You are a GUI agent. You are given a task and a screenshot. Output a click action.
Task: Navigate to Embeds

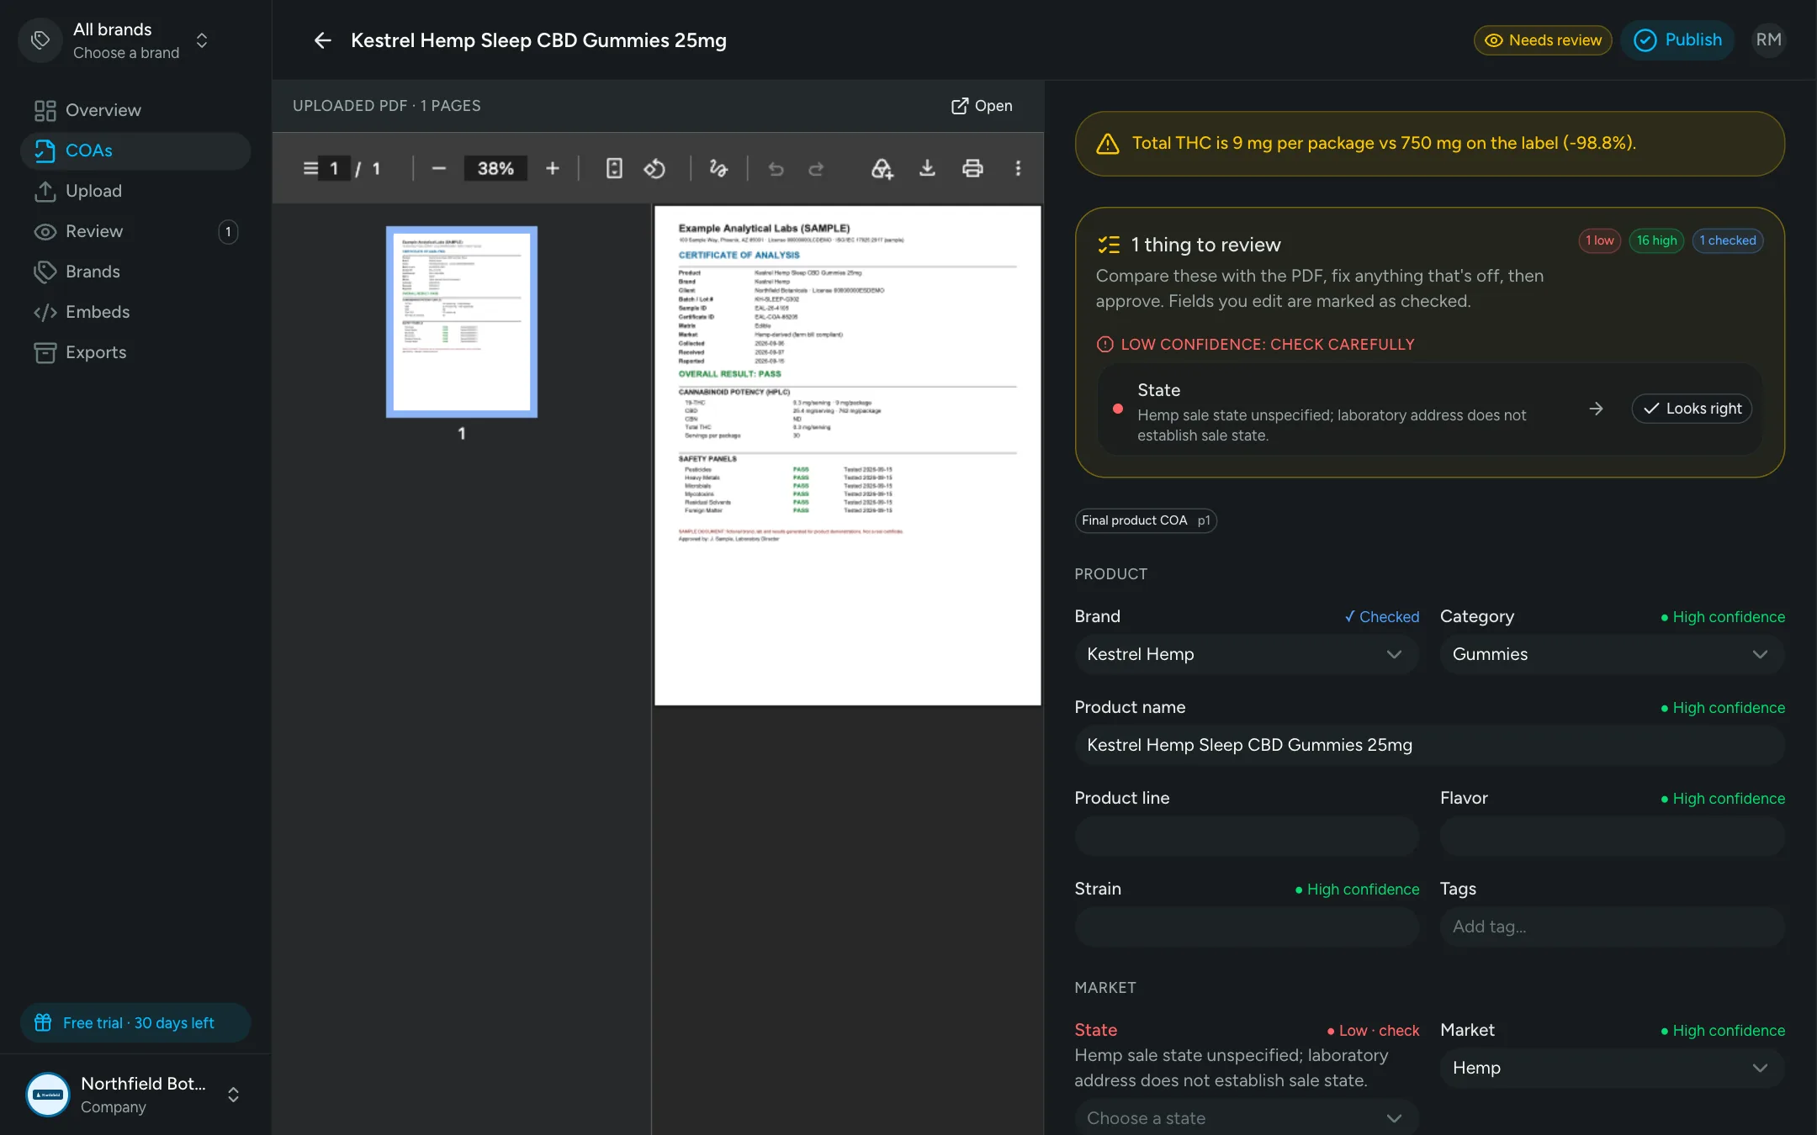(x=135, y=312)
